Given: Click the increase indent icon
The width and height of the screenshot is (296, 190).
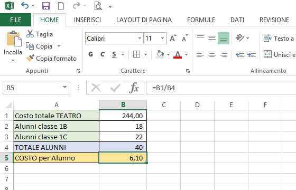Looking at the screenshot, I should point(252,54).
